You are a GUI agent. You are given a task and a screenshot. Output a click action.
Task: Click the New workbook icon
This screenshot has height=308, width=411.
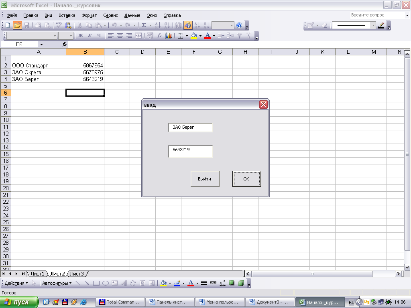pyautogui.click(x=8, y=25)
